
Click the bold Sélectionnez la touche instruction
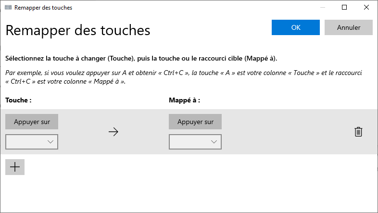pos(141,59)
